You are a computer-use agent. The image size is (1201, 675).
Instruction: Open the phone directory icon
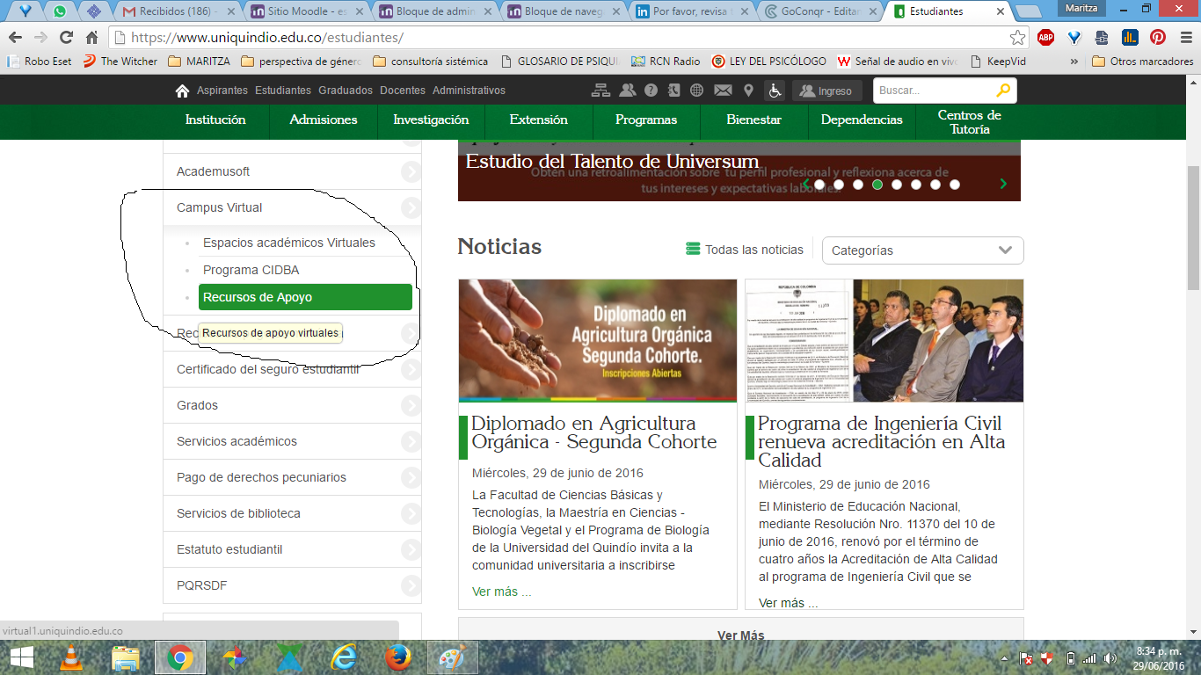[x=673, y=91]
